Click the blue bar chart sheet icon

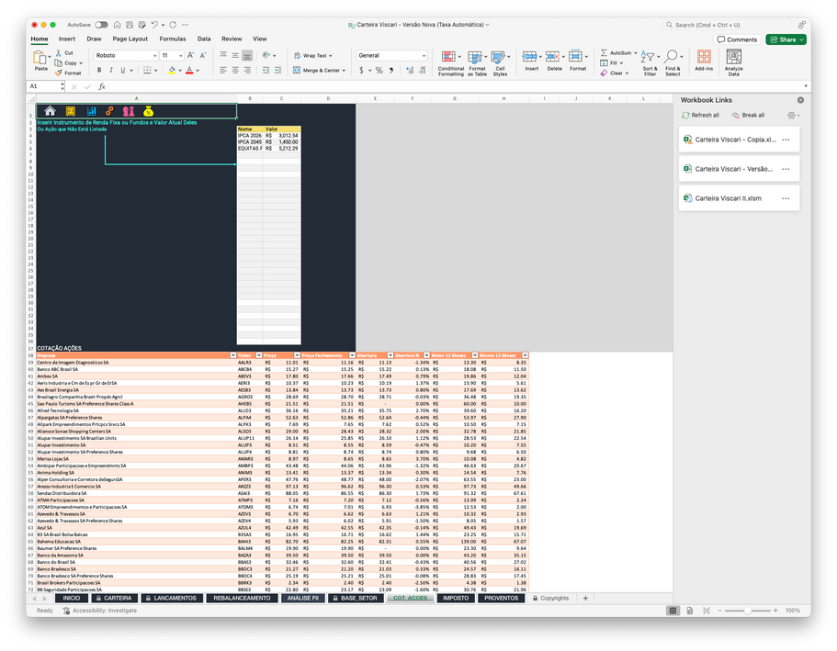click(91, 111)
